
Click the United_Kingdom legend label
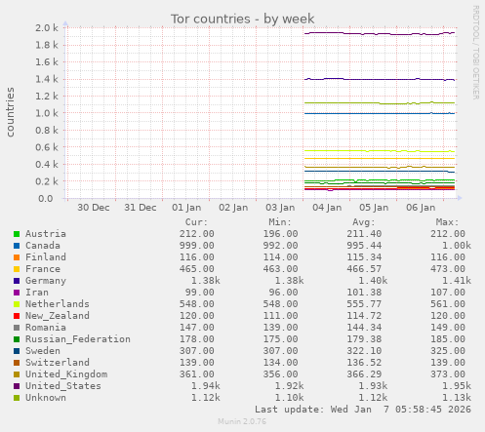(66, 374)
